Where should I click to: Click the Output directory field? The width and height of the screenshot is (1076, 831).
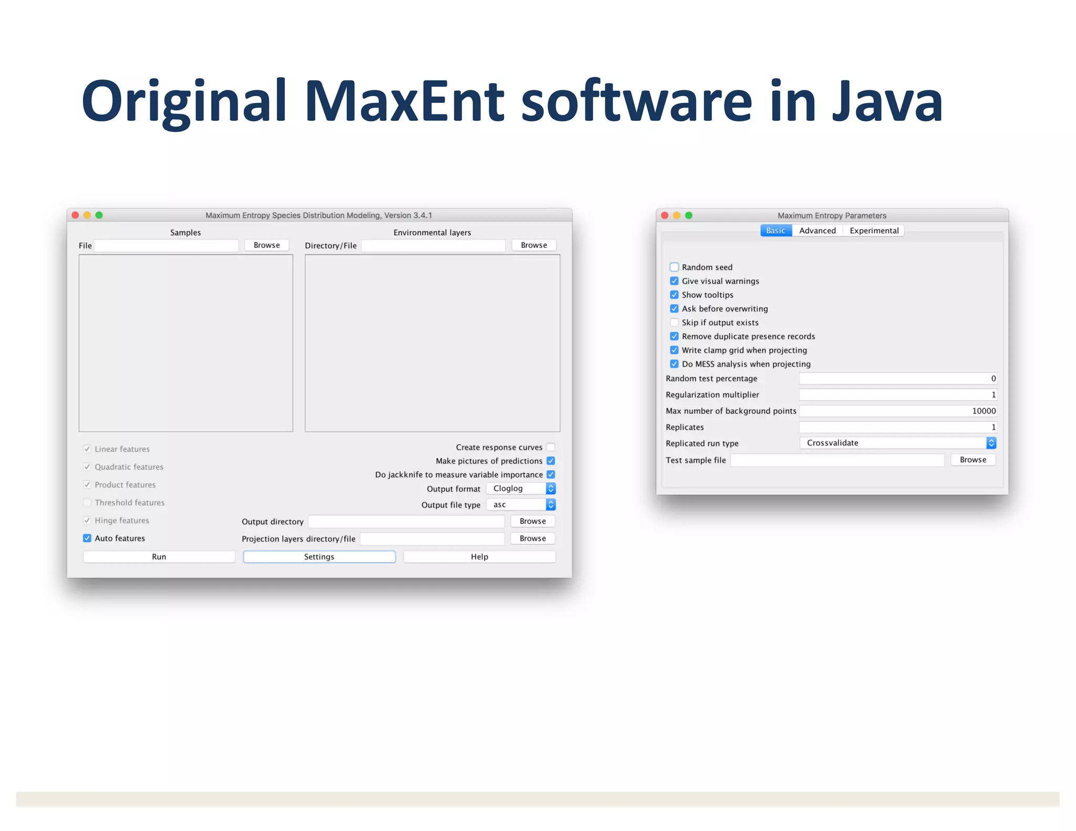tap(406, 522)
